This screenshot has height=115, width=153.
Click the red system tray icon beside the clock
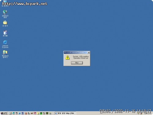(141, 113)
